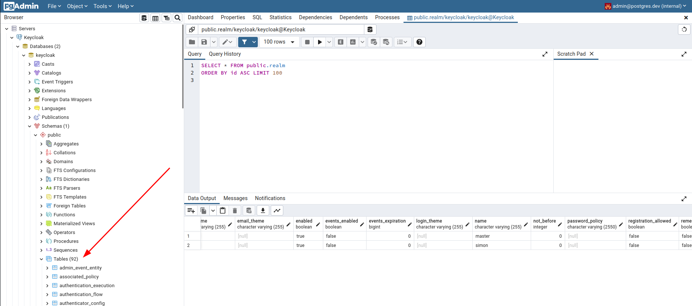
Task: Expand the Functions tree node
Action: tap(41, 215)
